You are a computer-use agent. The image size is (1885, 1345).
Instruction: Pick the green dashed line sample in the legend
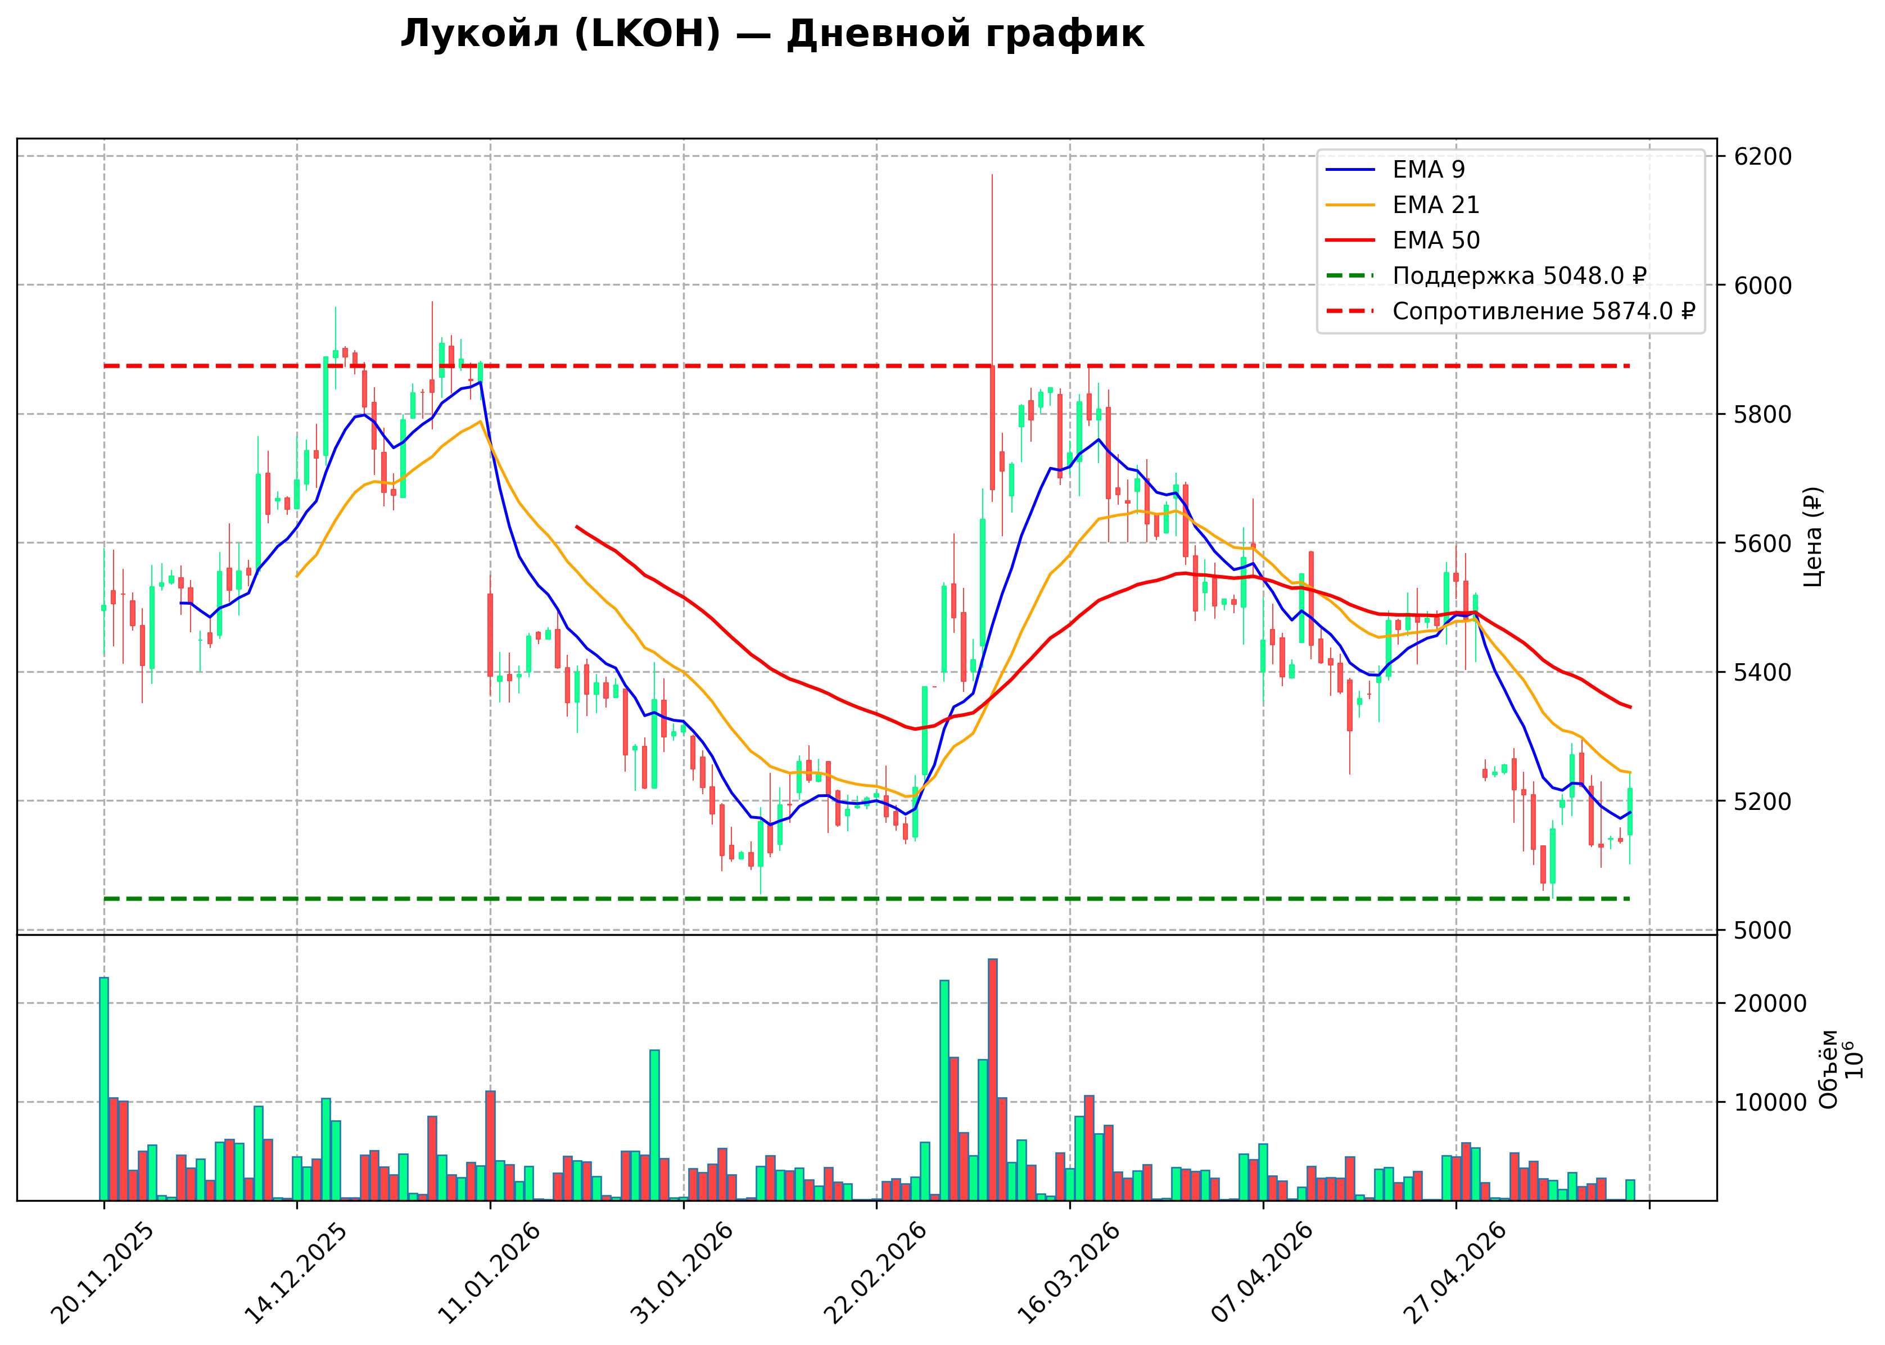pyautogui.click(x=1350, y=276)
